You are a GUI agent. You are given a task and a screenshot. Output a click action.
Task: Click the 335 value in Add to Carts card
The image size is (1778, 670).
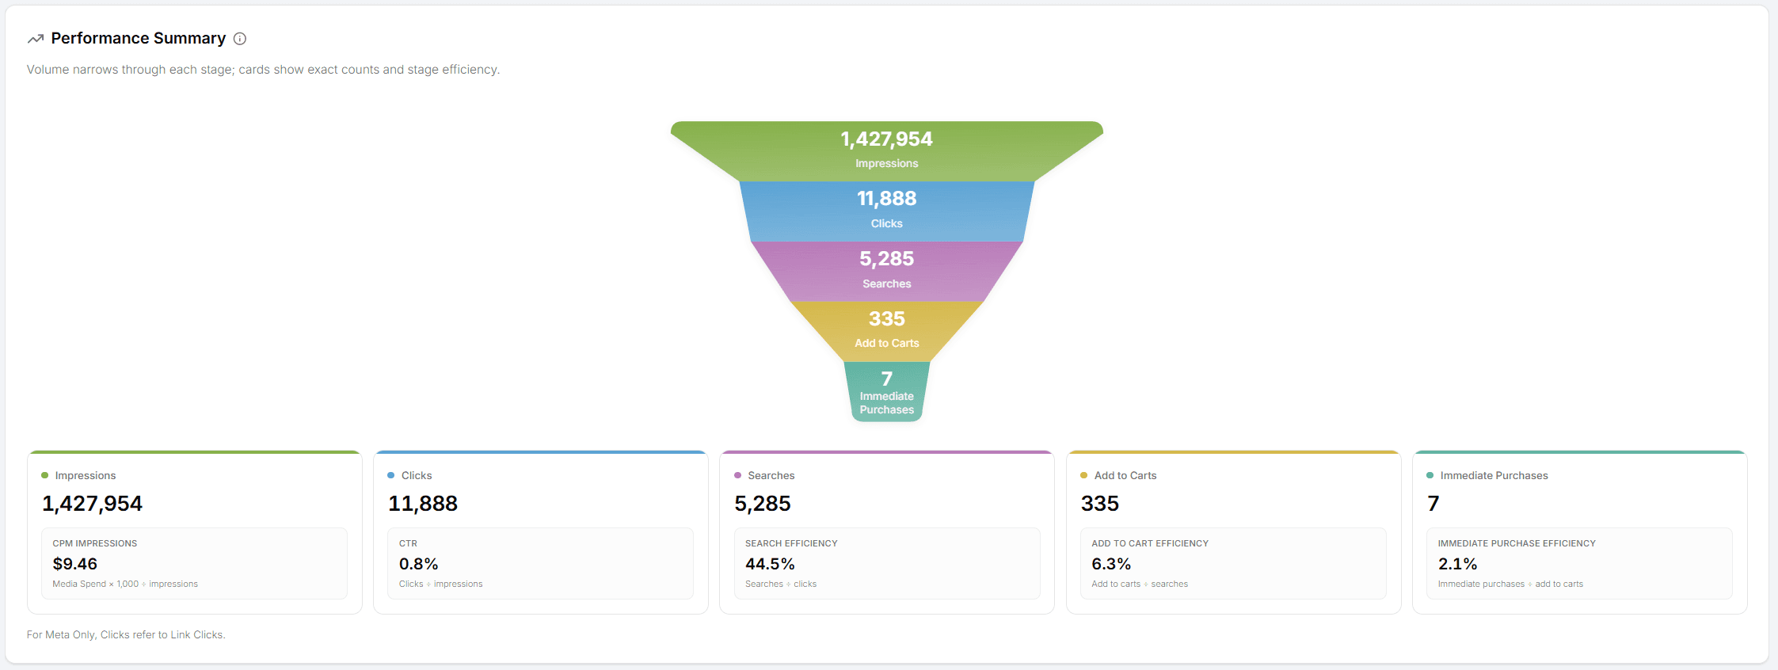[x=1100, y=504]
